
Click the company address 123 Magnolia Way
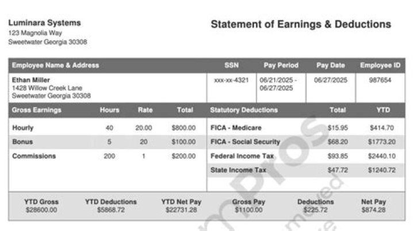(x=34, y=33)
